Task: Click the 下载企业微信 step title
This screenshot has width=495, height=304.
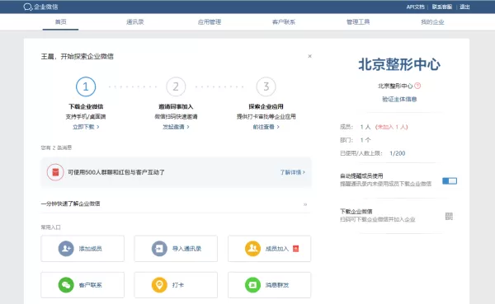Action: (x=86, y=106)
